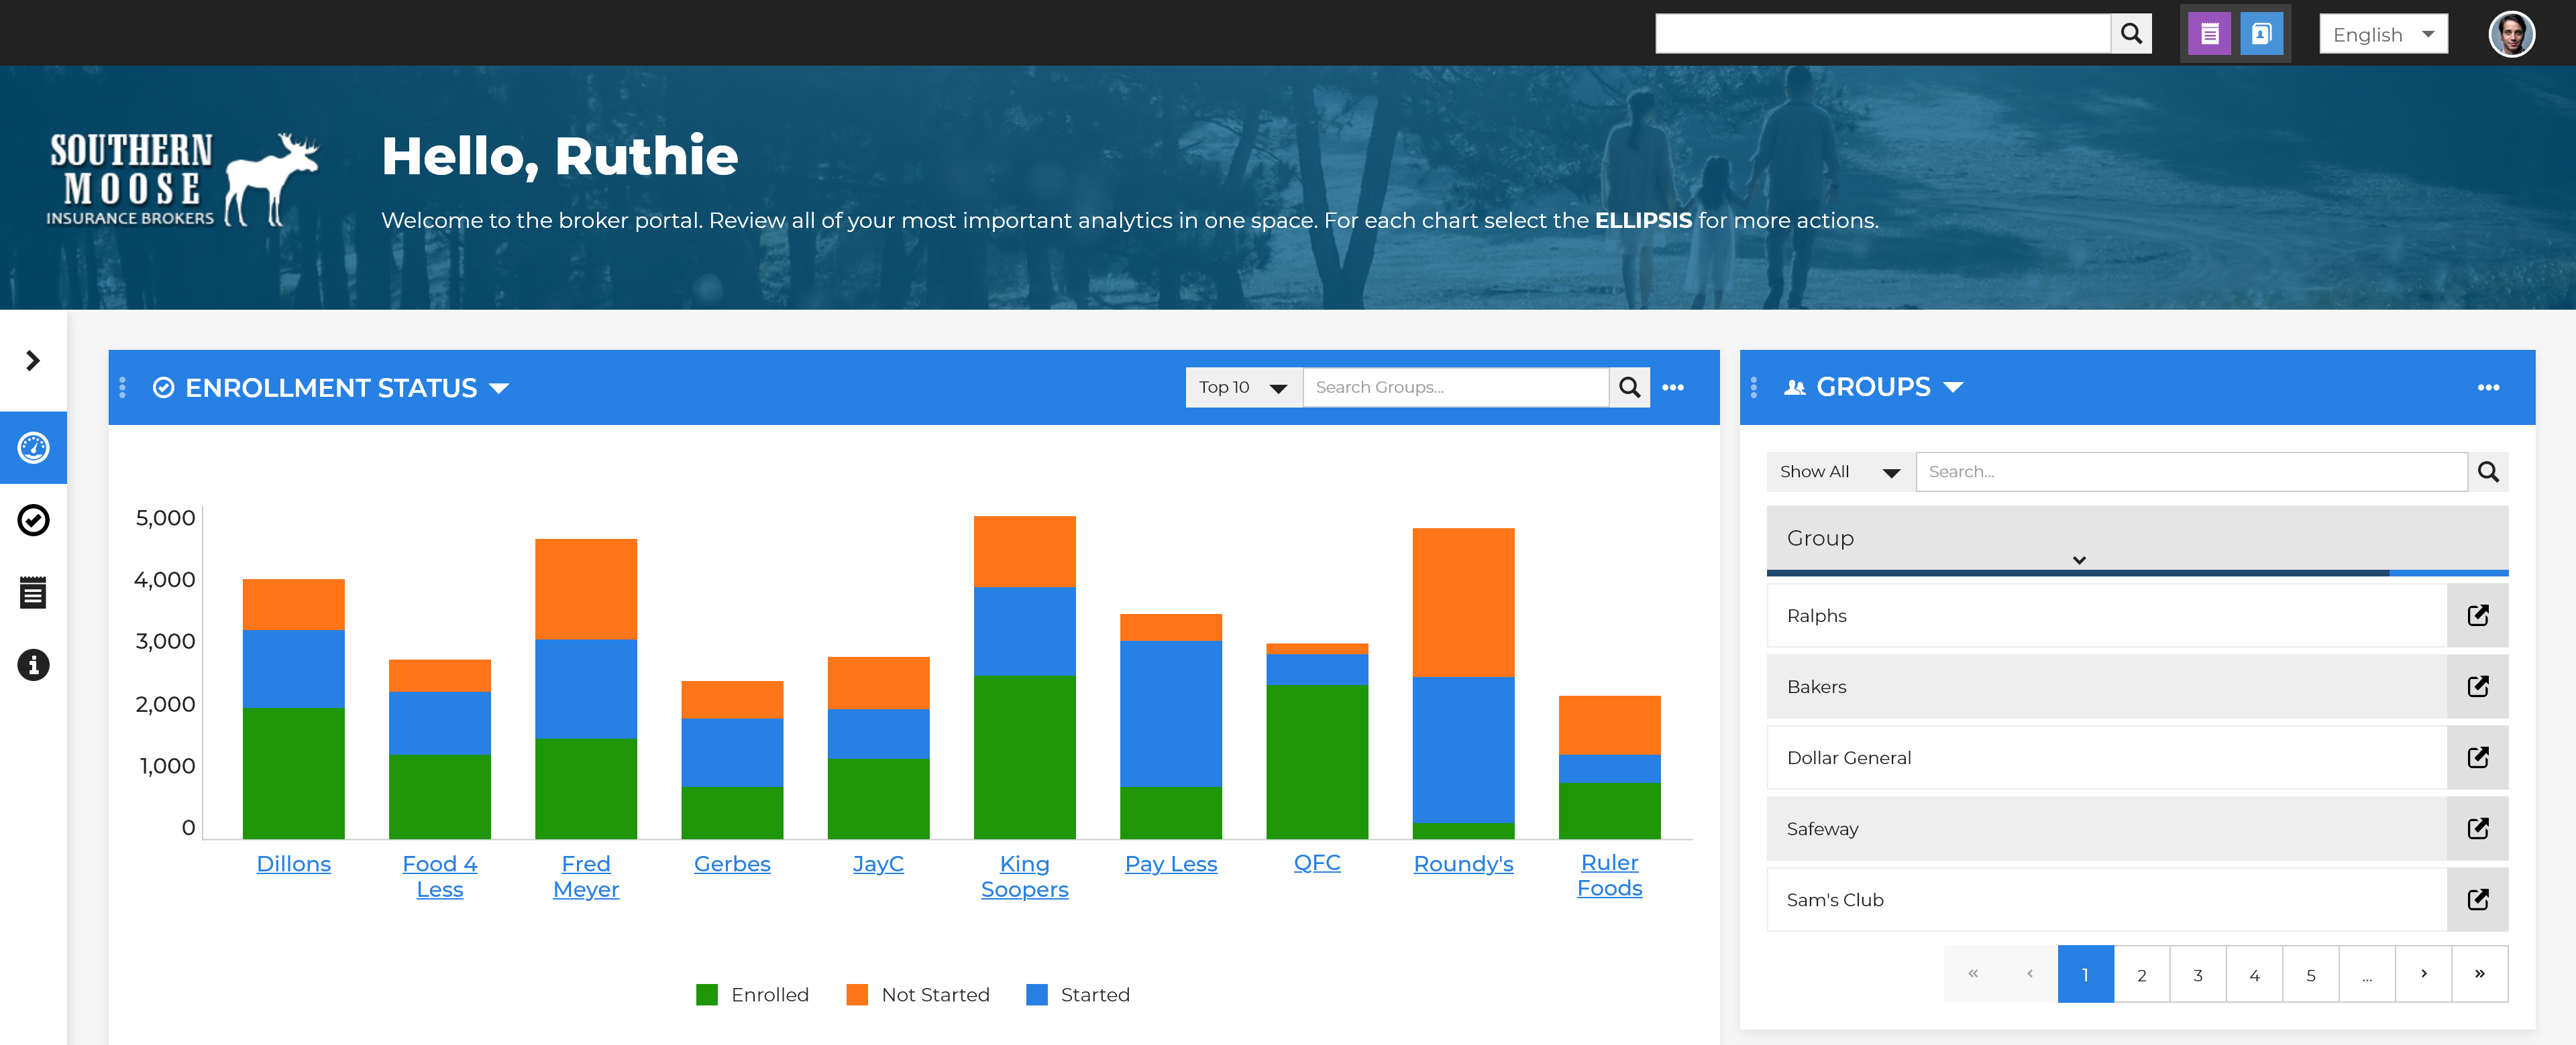Go to the next groups page
Screen dimensions: 2576x1045
coord(2423,974)
